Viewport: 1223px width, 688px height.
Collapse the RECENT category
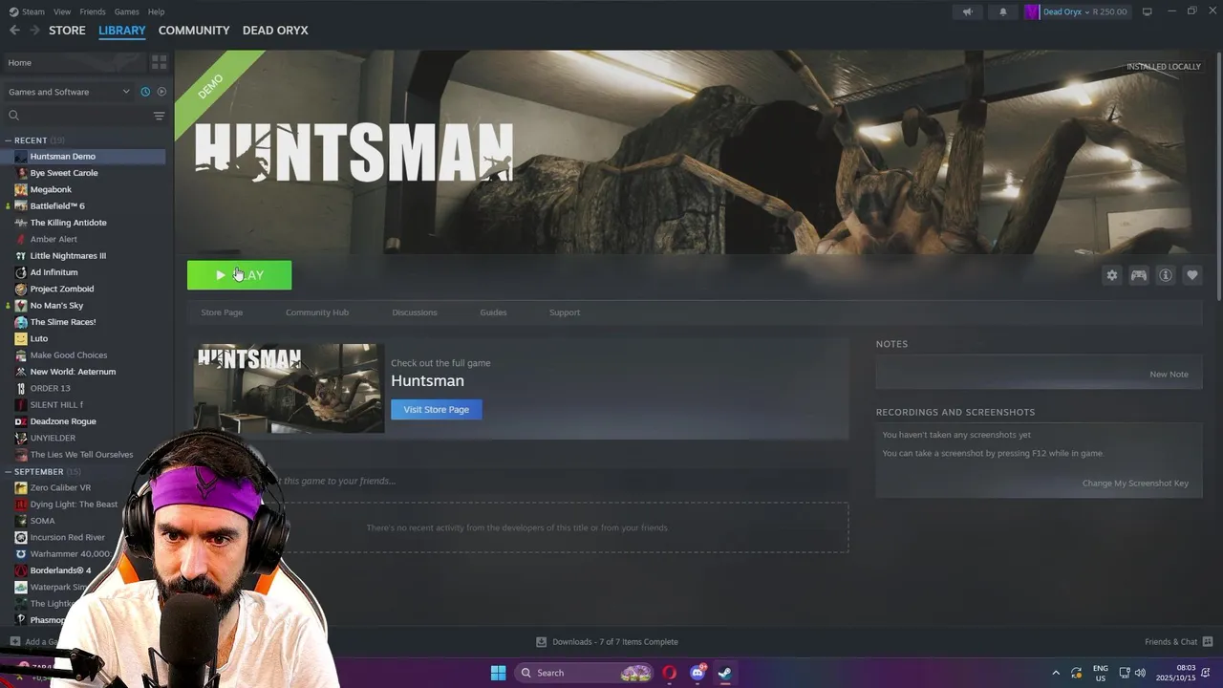(x=8, y=140)
